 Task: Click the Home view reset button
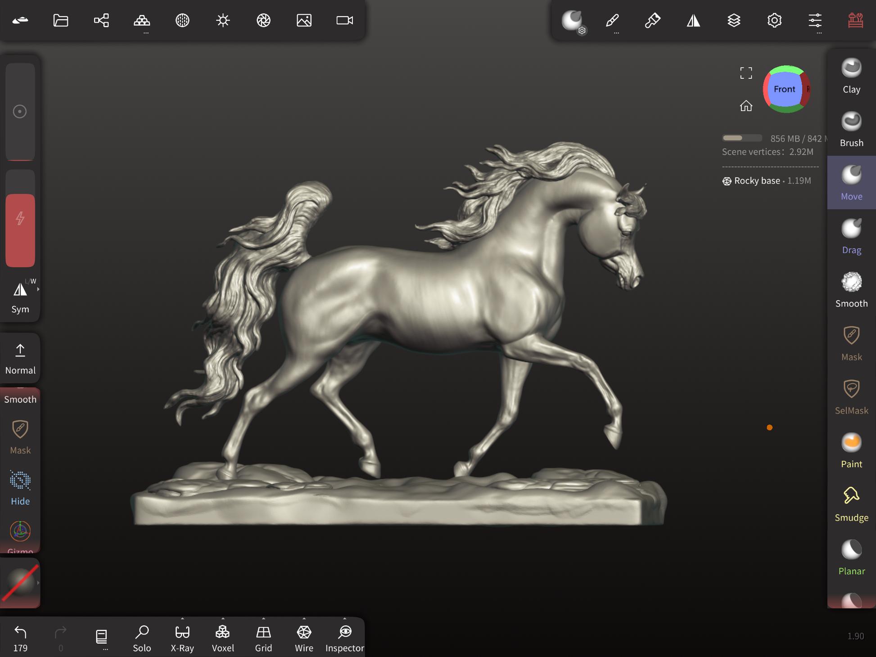746,106
